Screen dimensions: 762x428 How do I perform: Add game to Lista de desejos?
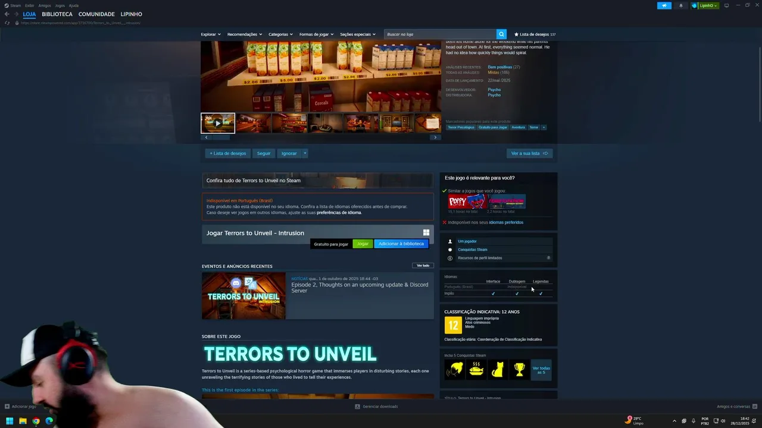point(227,153)
